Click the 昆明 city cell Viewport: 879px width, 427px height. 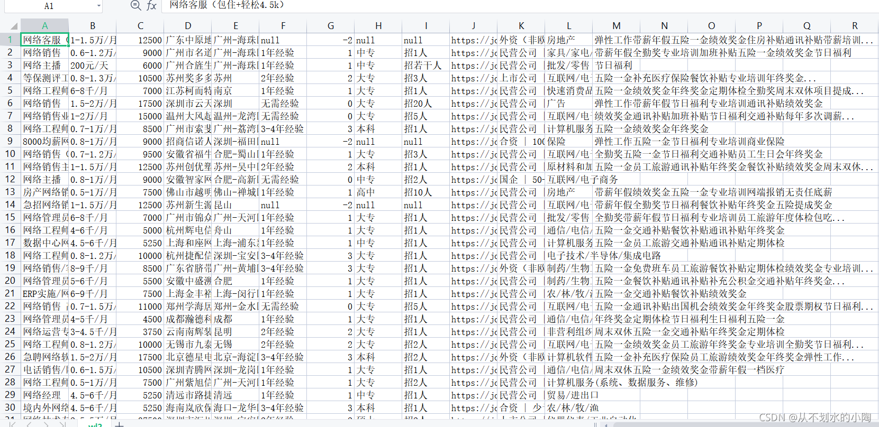[x=235, y=331]
